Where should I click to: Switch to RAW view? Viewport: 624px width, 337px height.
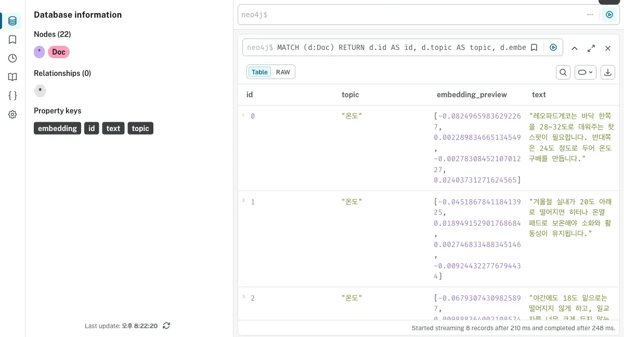pos(283,72)
